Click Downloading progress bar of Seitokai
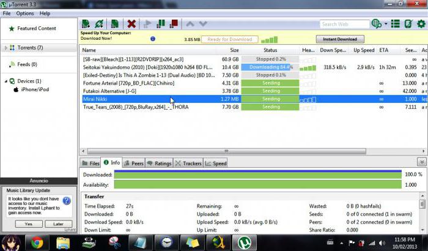The height and width of the screenshot is (251, 428). [270, 67]
